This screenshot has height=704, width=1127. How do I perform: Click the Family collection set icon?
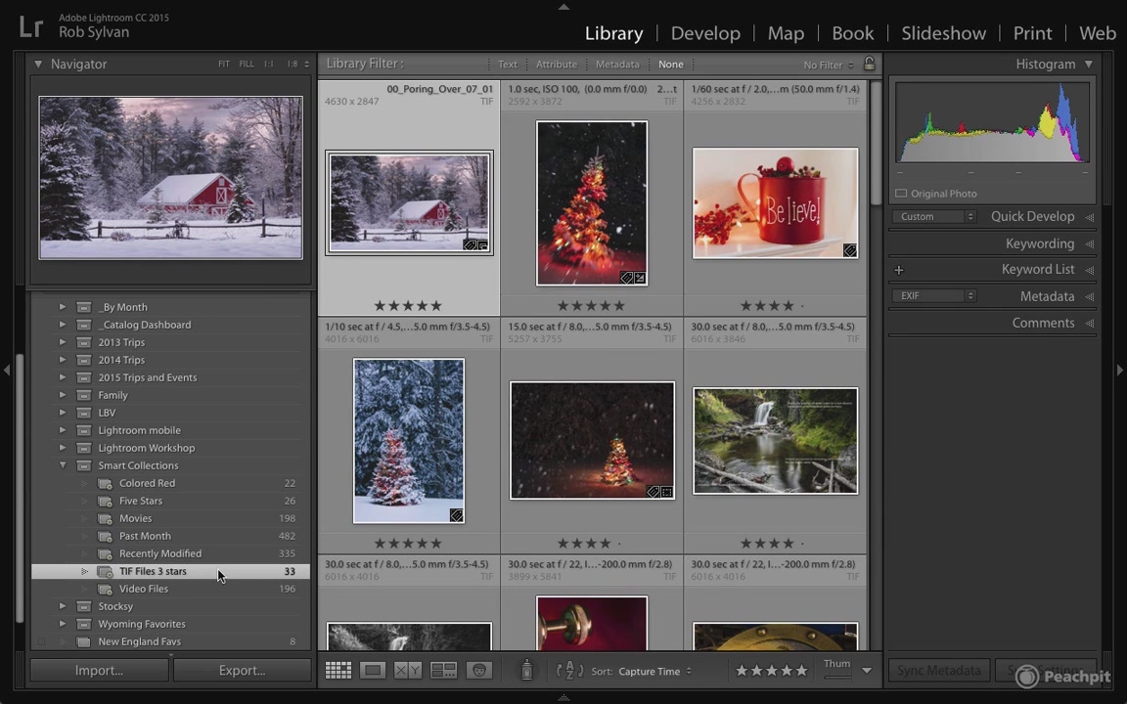tap(84, 395)
